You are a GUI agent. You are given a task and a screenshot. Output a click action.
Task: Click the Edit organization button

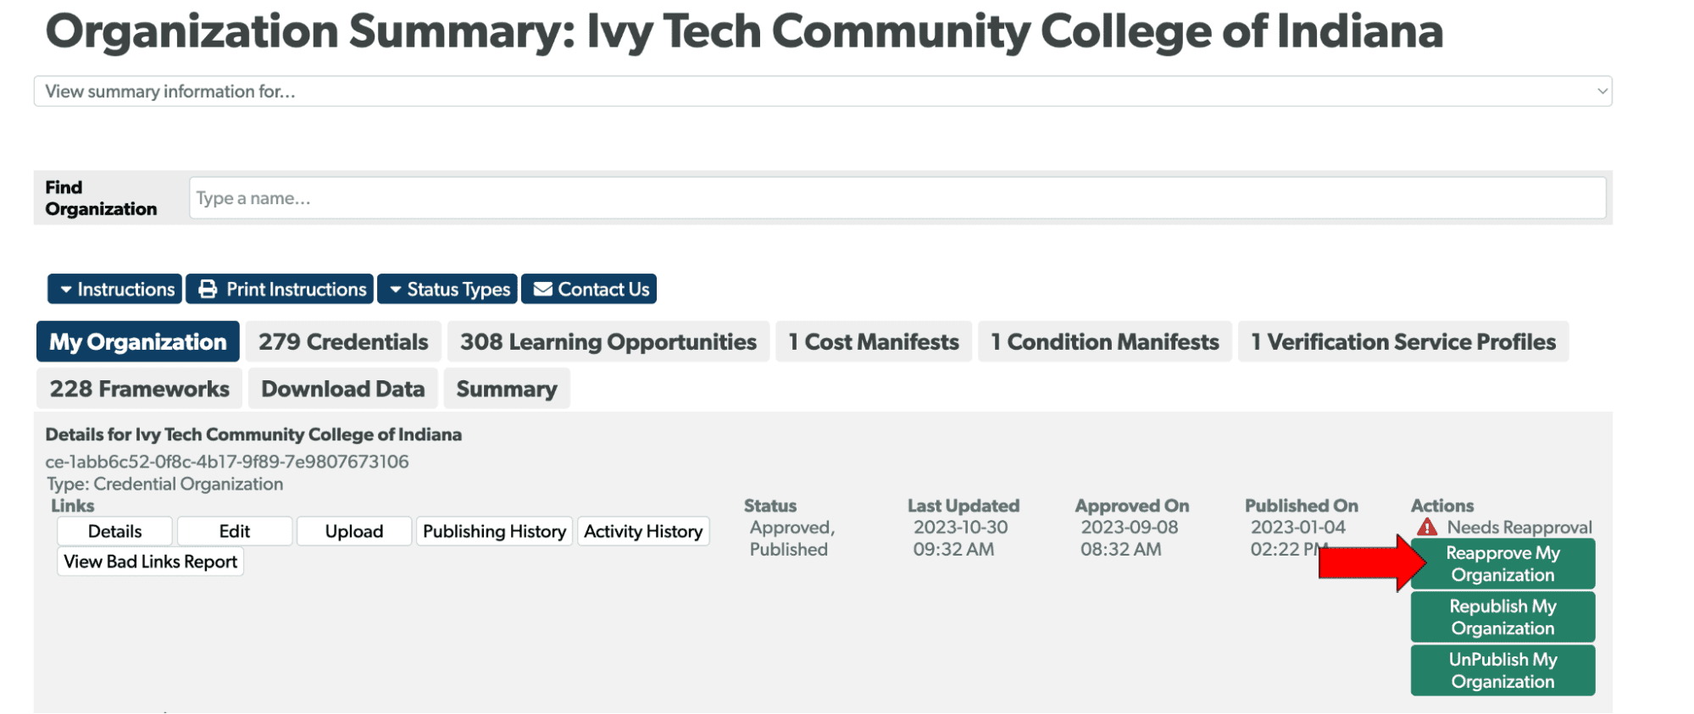coord(234,532)
